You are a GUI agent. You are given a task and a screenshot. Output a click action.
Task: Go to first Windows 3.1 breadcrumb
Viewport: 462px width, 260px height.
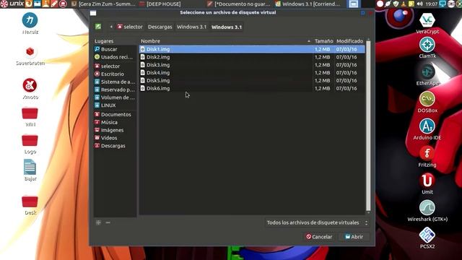tap(191, 27)
